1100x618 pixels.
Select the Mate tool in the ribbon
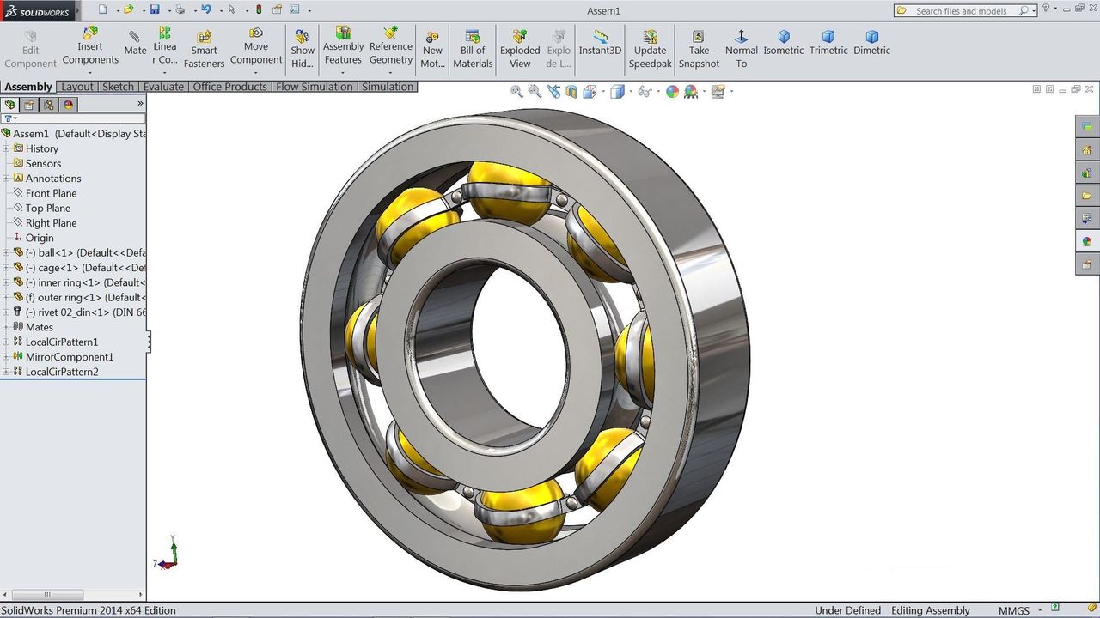(x=135, y=43)
